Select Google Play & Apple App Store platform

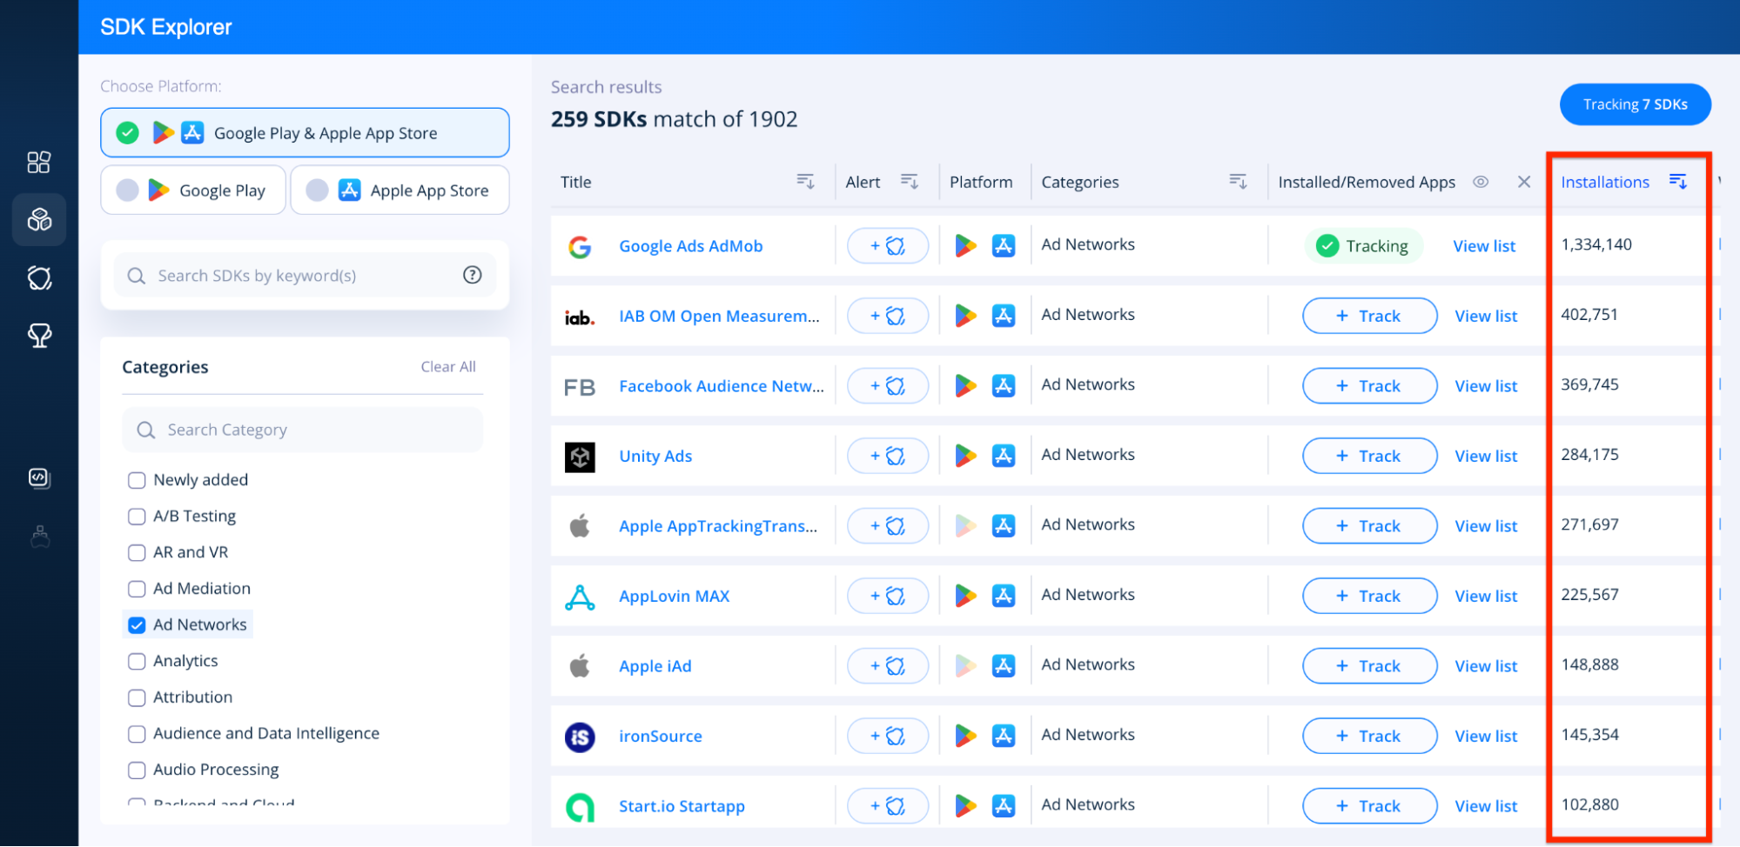[305, 133]
